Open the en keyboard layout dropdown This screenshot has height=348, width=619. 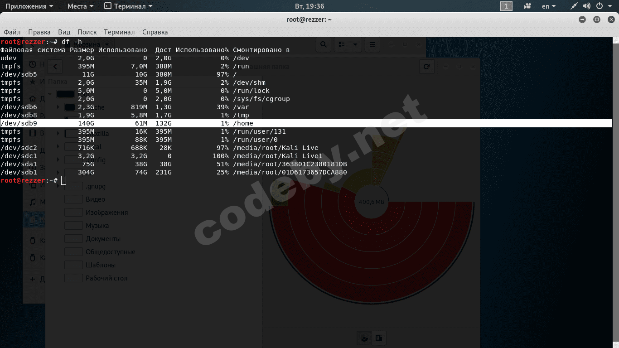549,6
